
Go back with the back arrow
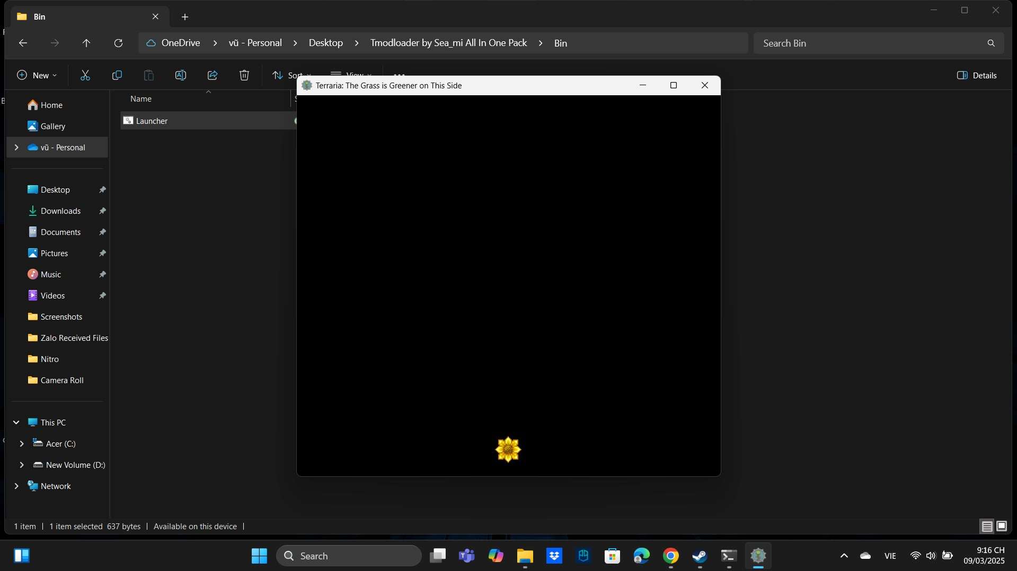click(23, 43)
